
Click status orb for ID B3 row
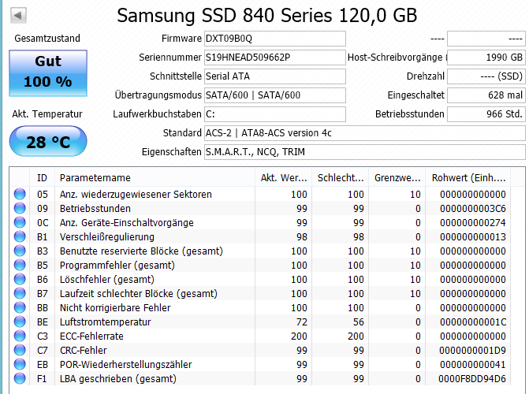20,251
